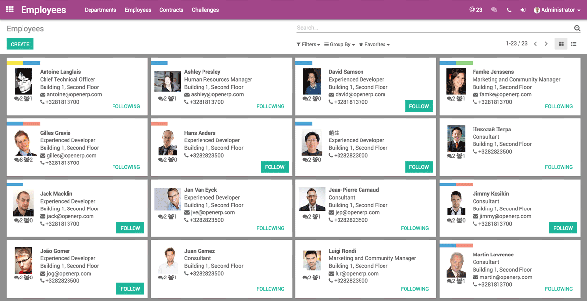The width and height of the screenshot is (587, 301).
Task: Open the Challenges menu
Action: click(205, 9)
